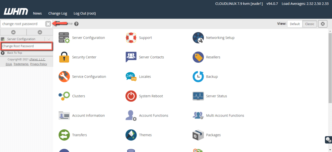This screenshot has width=332, height=152.
Task: Open the Trademarks link
Action: coord(21,64)
